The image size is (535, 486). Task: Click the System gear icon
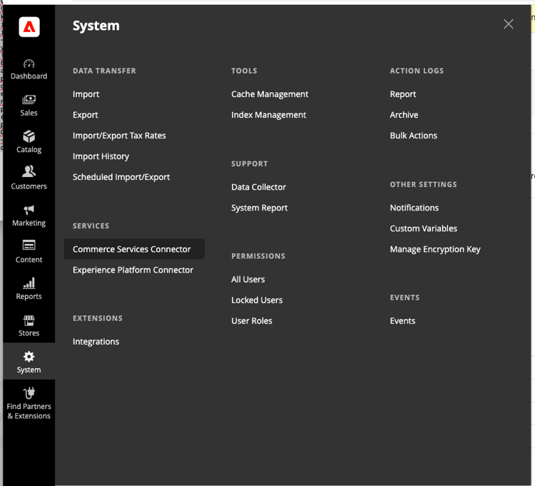coord(29,357)
